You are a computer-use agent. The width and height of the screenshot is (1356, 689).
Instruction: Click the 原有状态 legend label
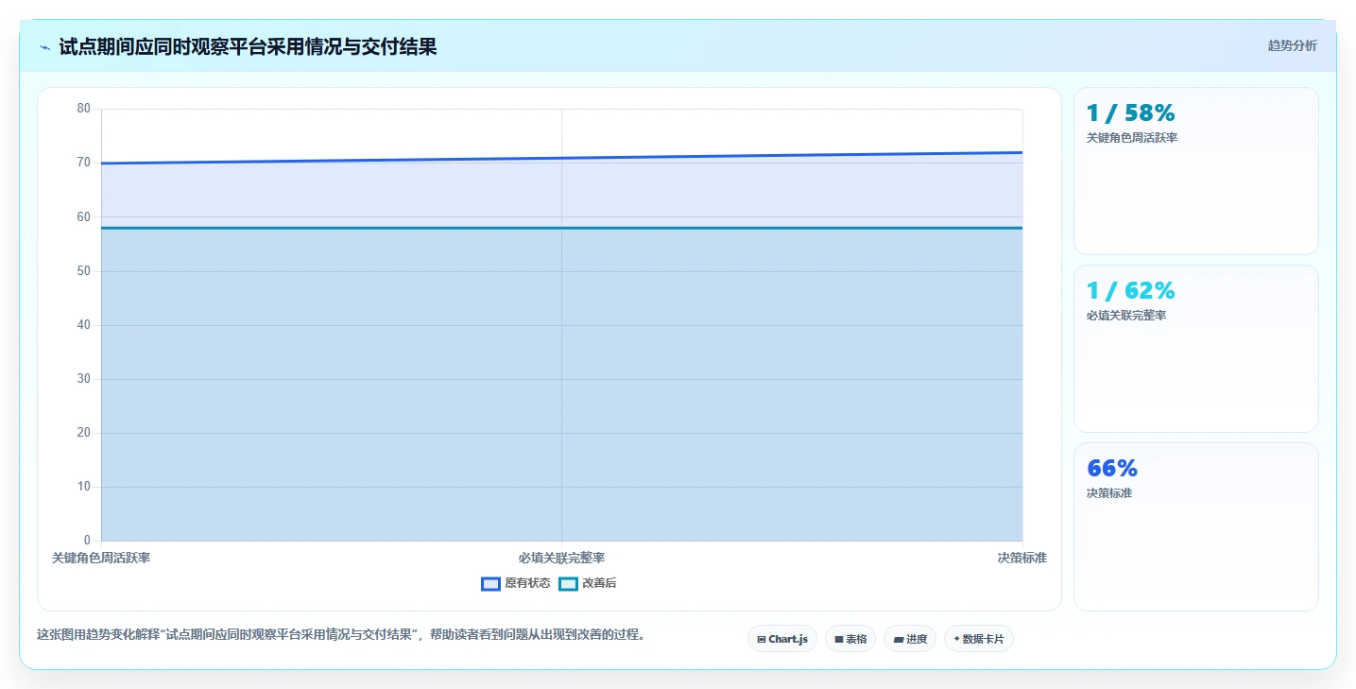pyautogui.click(x=527, y=583)
